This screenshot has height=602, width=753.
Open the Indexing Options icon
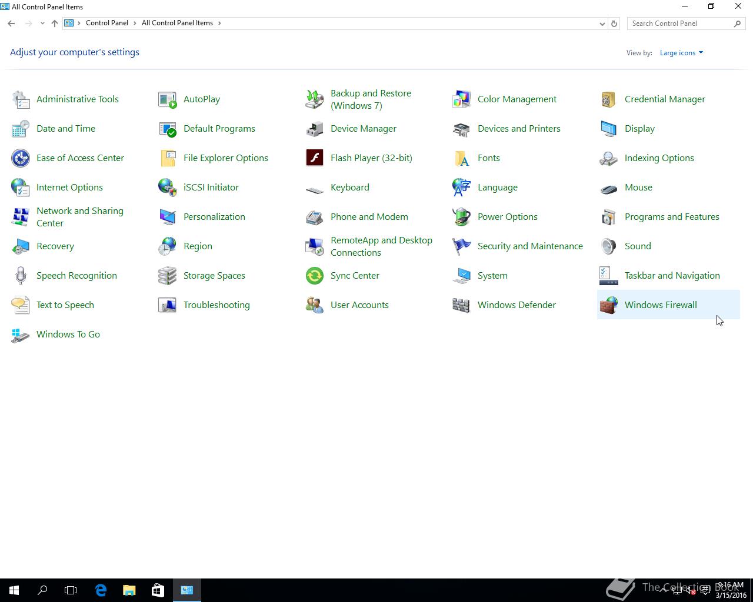tap(609, 158)
